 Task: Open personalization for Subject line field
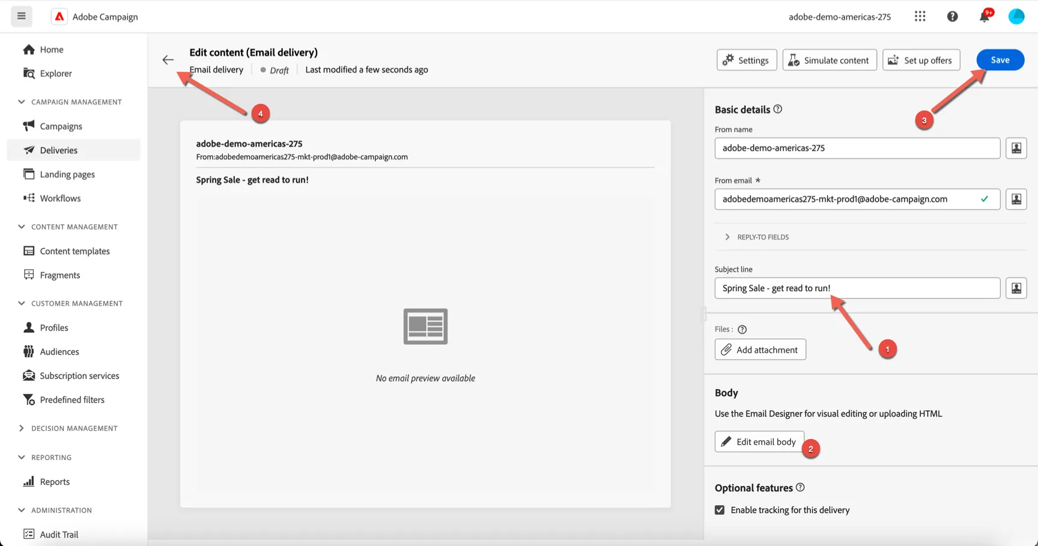[x=1016, y=288]
